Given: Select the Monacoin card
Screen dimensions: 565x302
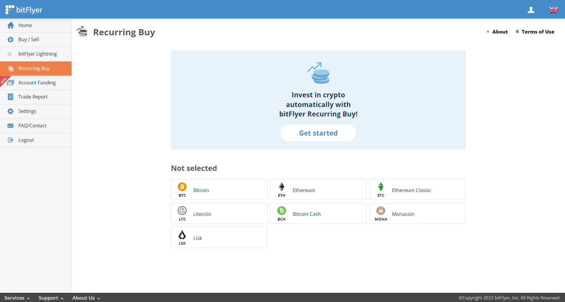Looking at the screenshot, I should pos(418,213).
